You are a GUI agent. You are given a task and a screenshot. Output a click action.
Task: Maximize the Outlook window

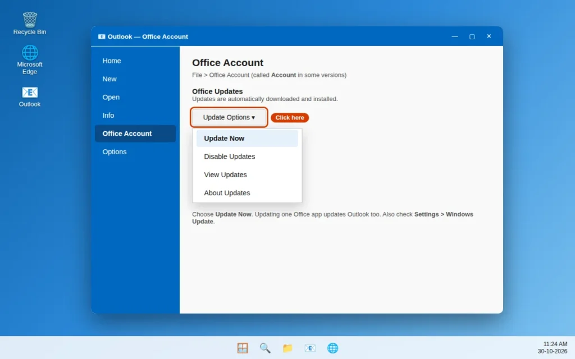472,36
